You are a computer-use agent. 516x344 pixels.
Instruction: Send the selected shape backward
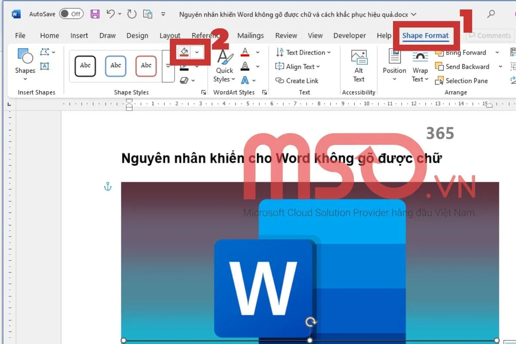pyautogui.click(x=466, y=67)
